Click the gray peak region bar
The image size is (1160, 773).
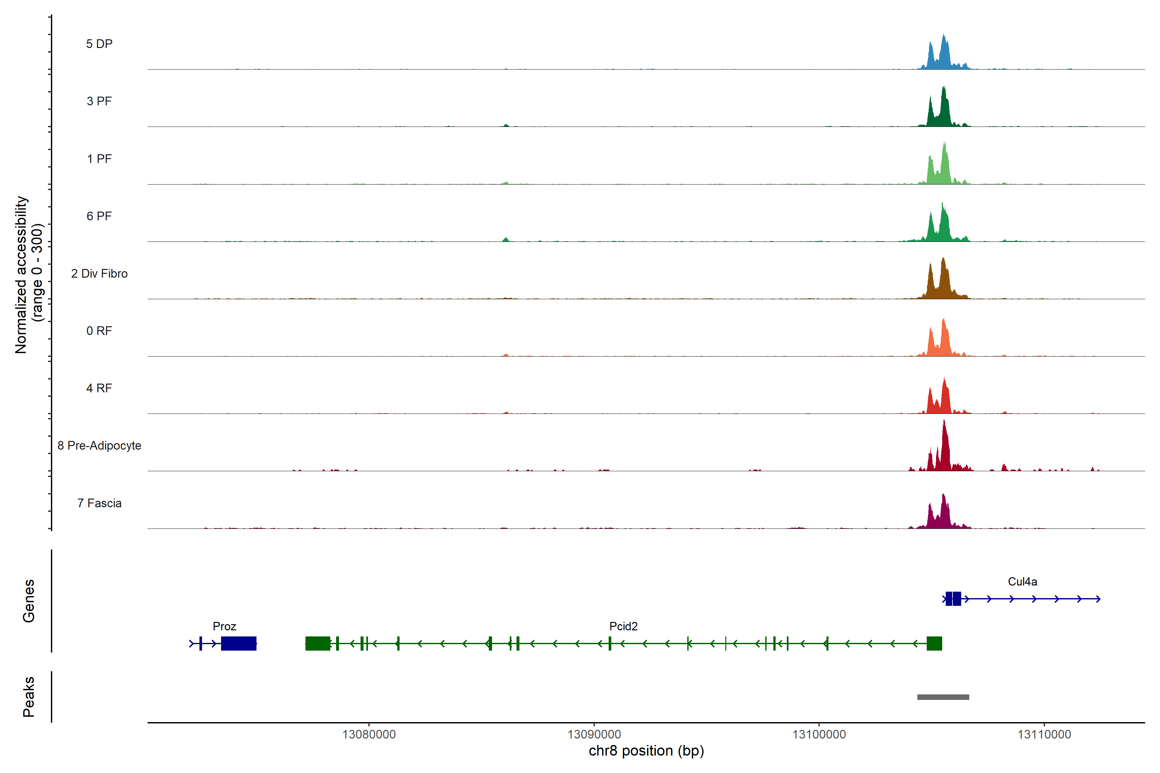tap(943, 697)
